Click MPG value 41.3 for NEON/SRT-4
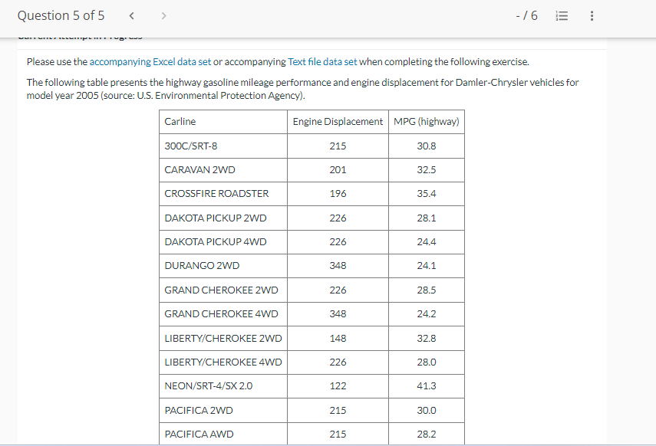The image size is (656, 446). (x=427, y=385)
